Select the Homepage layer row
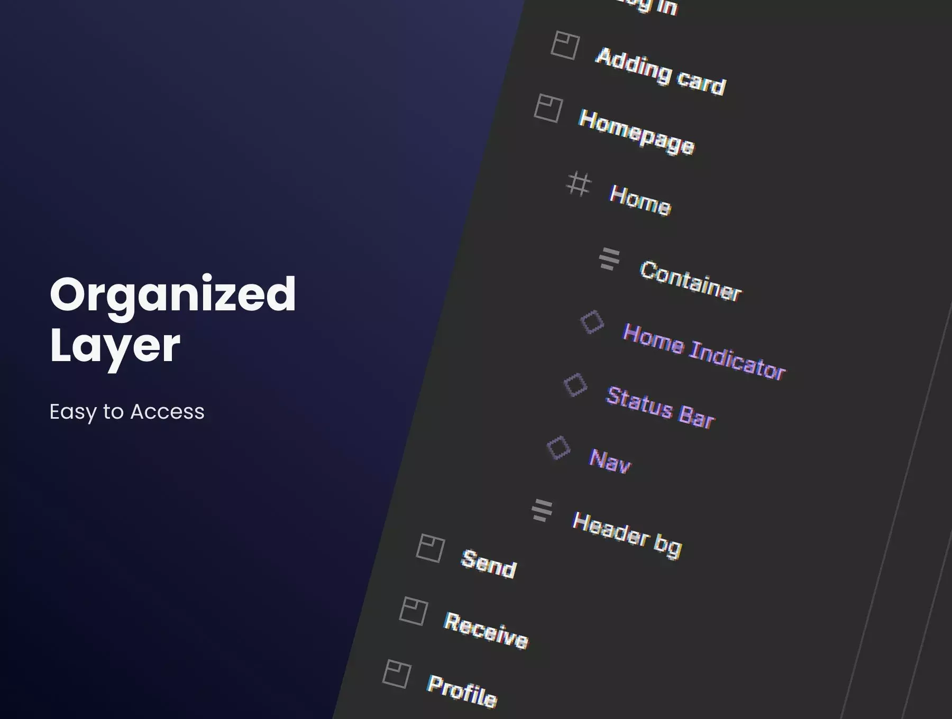This screenshot has height=719, width=952. (636, 132)
